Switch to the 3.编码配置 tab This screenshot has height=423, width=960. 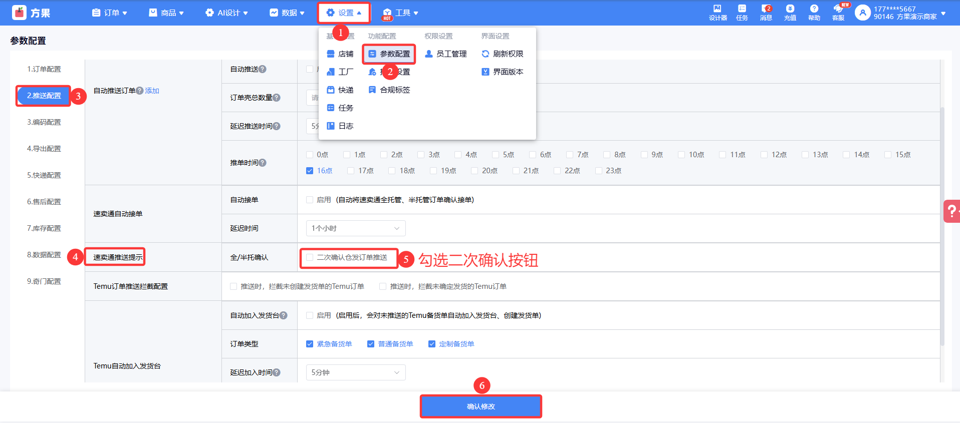point(44,122)
